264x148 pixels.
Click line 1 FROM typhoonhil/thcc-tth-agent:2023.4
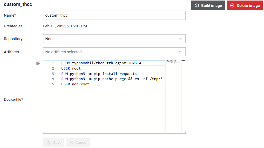point(101,63)
